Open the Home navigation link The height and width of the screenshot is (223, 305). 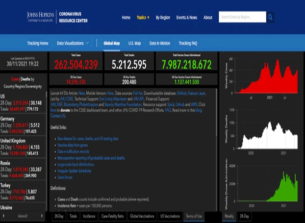pyautogui.click(x=126, y=18)
